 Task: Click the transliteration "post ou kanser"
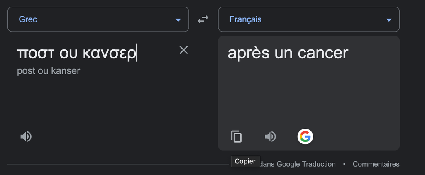click(49, 71)
